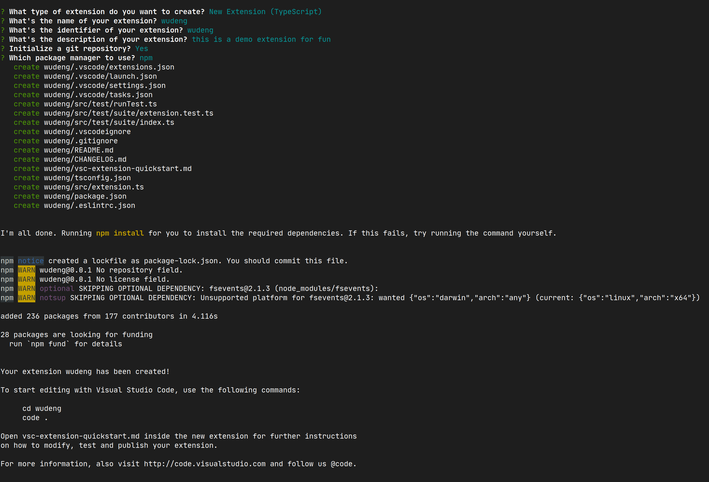Click "Open vsc-extension-quickstart.md inside the new extension" line
Screen dimensions: 709x482
tap(179, 436)
